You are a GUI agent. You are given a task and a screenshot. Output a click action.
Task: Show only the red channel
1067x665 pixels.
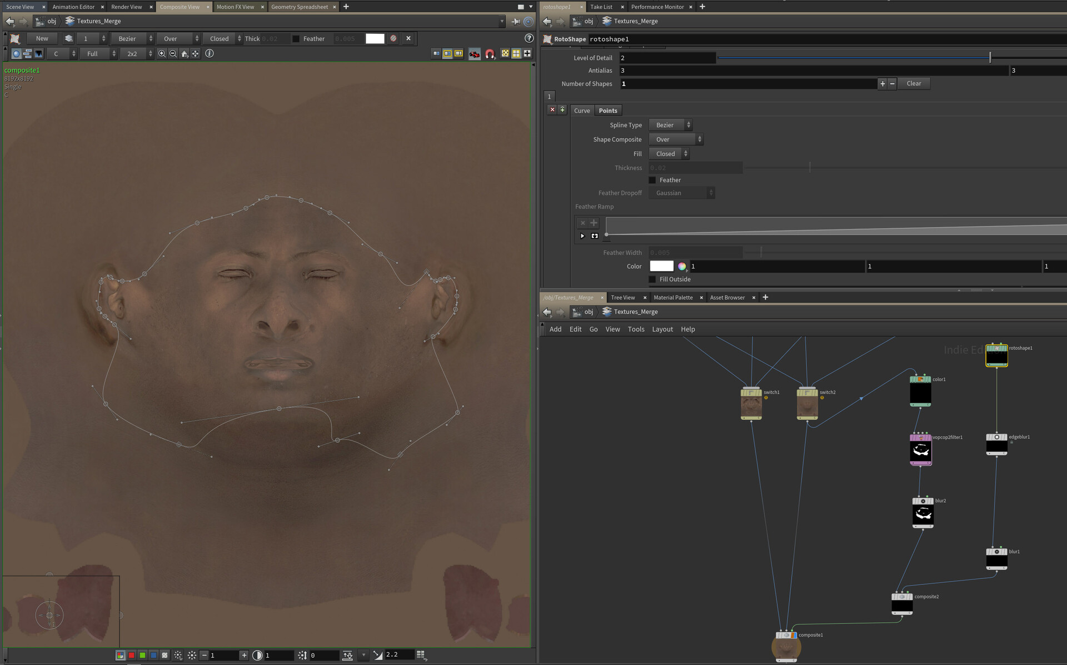[131, 656]
